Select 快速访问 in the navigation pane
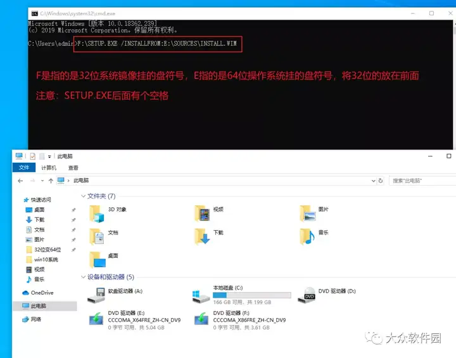The height and width of the screenshot is (358, 456). 41,200
